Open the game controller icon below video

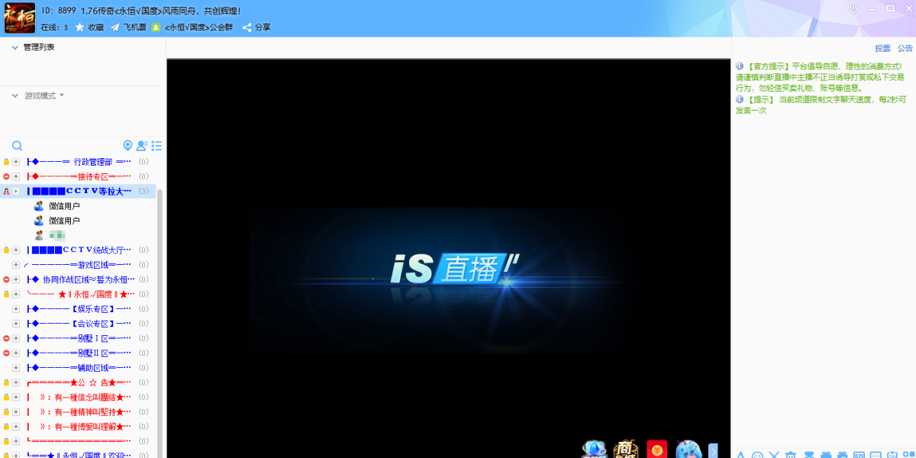coord(688,449)
